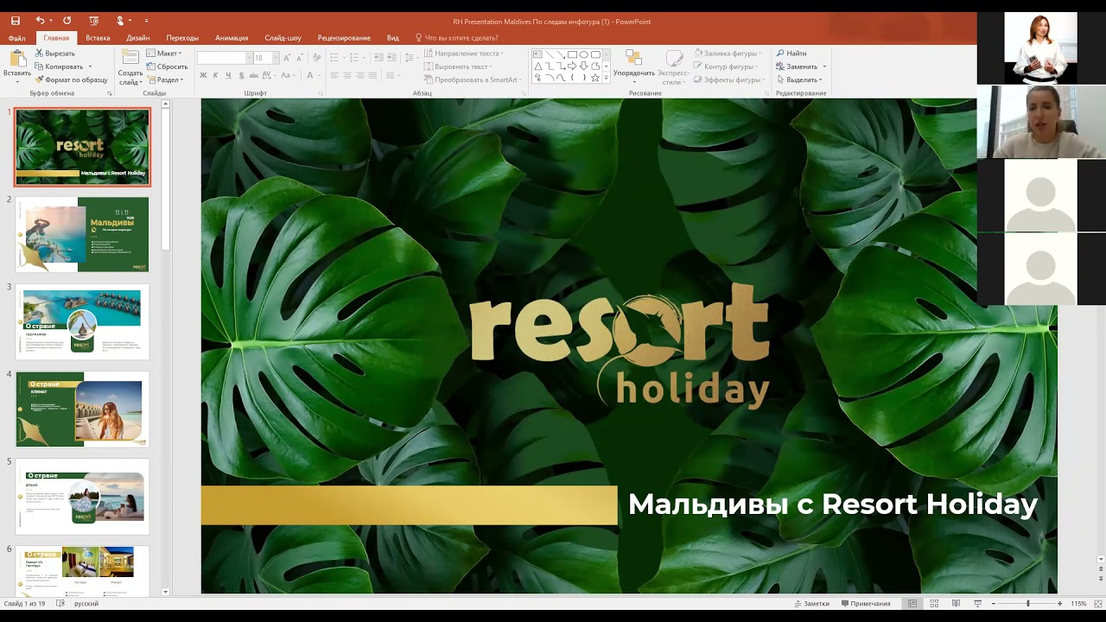
Task: Switch to the Переходы tab
Action: (x=182, y=38)
